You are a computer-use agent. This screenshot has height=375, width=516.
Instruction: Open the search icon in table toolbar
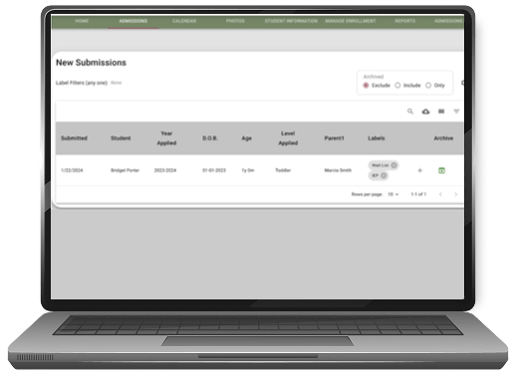[x=410, y=111]
